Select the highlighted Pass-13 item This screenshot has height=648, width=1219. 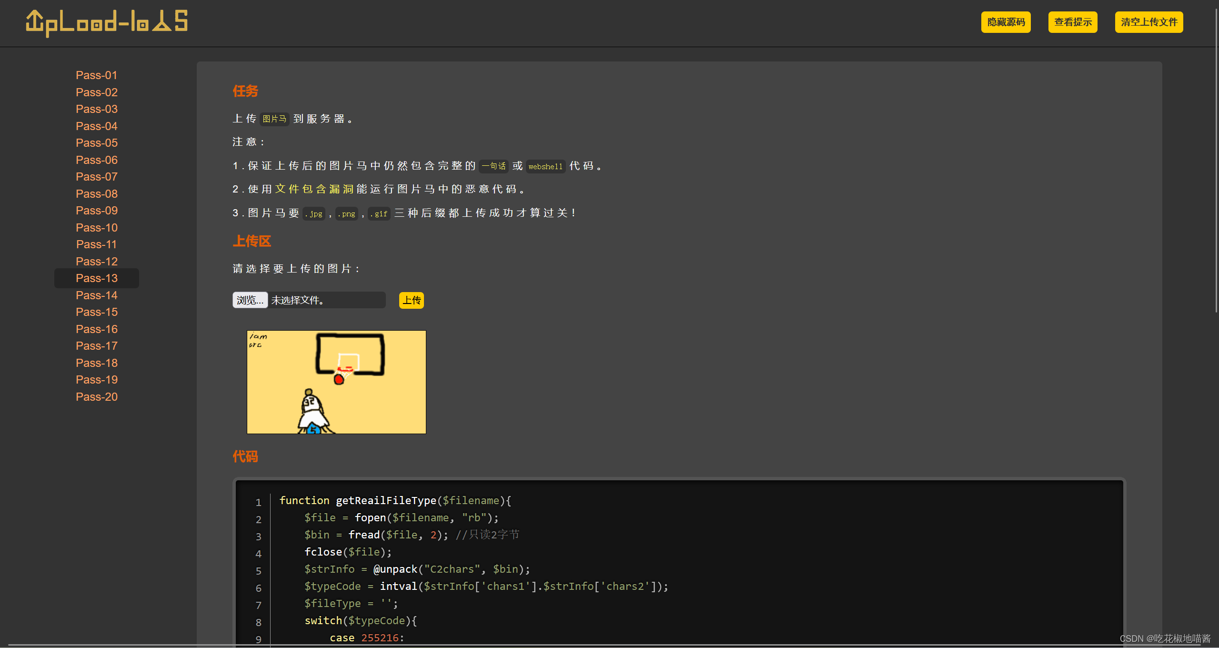click(x=96, y=278)
